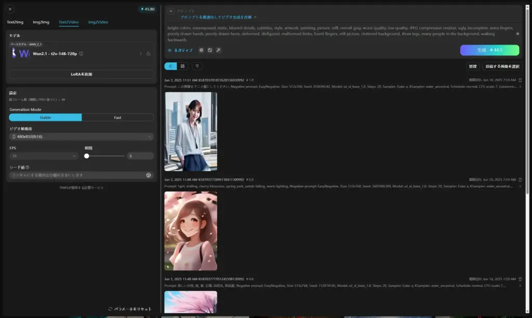The width and height of the screenshot is (532, 318).
Task: Expand prompt details of 11:51 AM entry
Action: click(x=520, y=87)
